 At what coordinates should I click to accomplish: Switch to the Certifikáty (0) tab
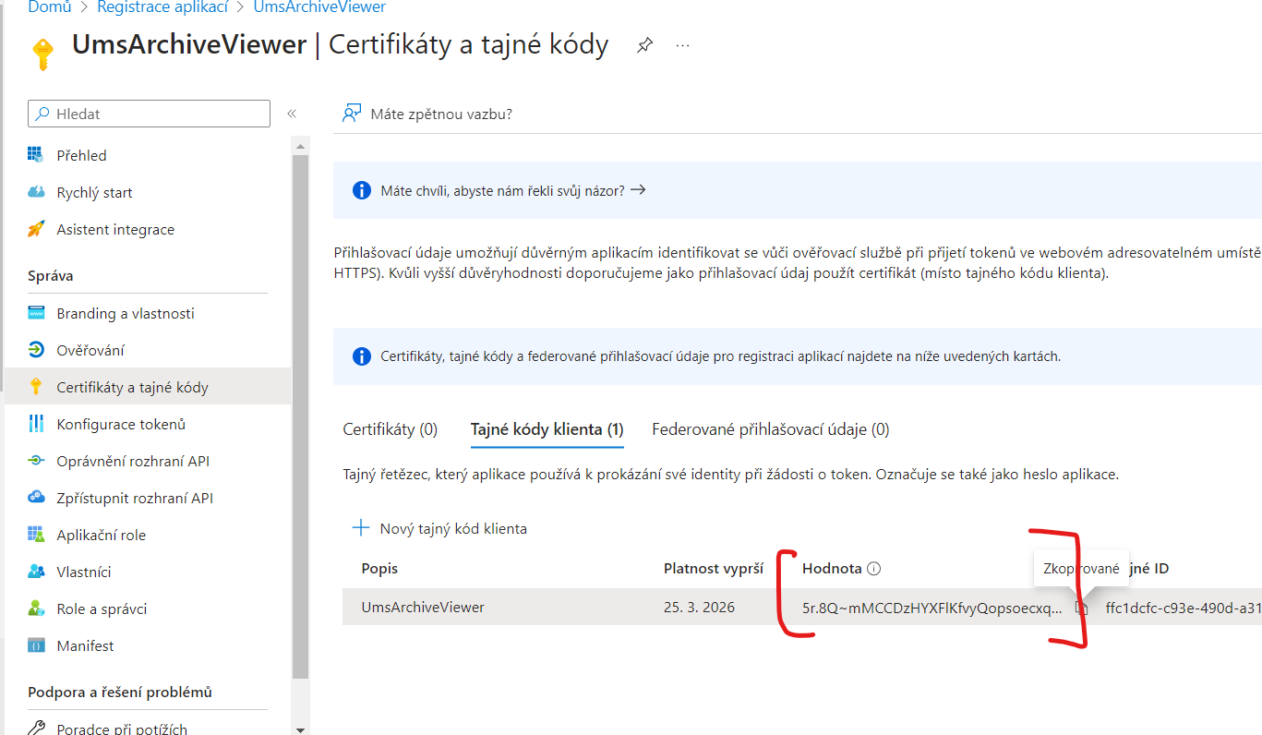(390, 429)
